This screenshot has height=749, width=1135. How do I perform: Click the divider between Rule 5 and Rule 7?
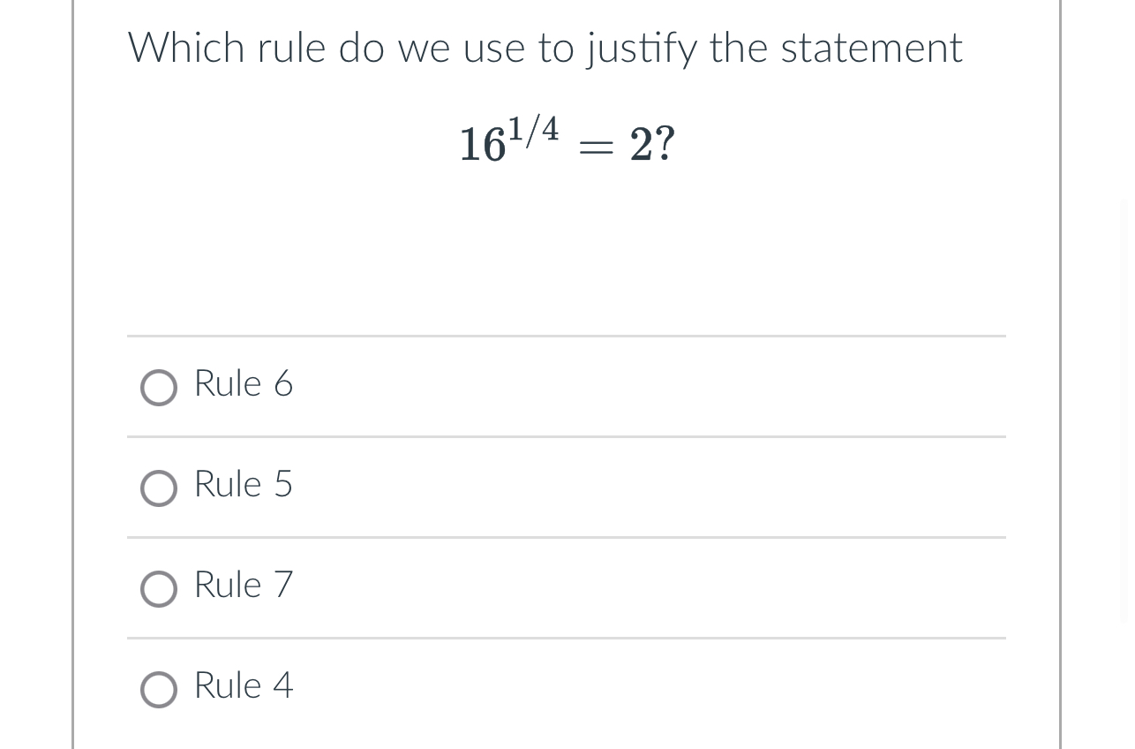tap(566, 538)
